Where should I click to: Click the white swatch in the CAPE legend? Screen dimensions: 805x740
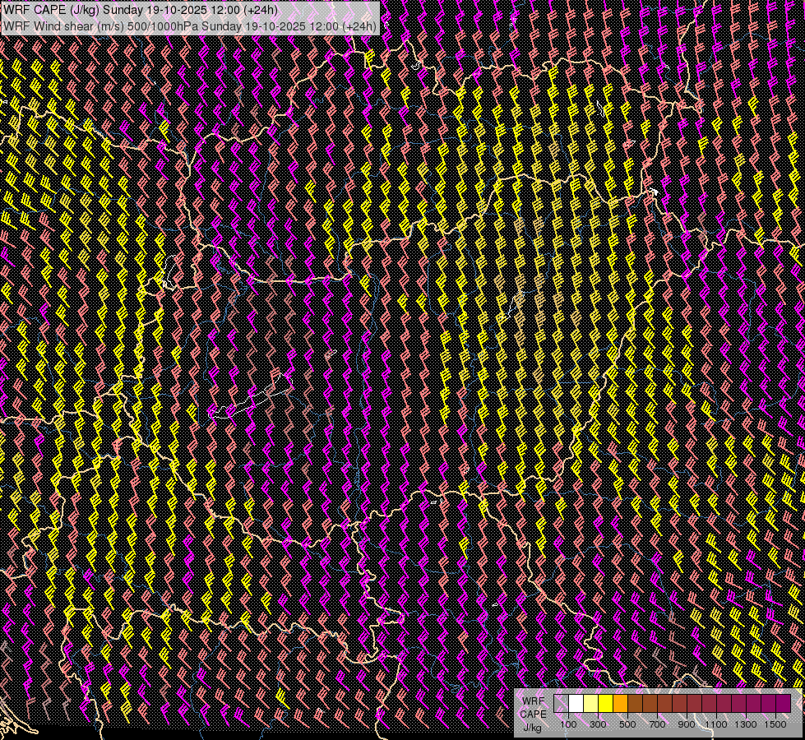click(x=576, y=703)
